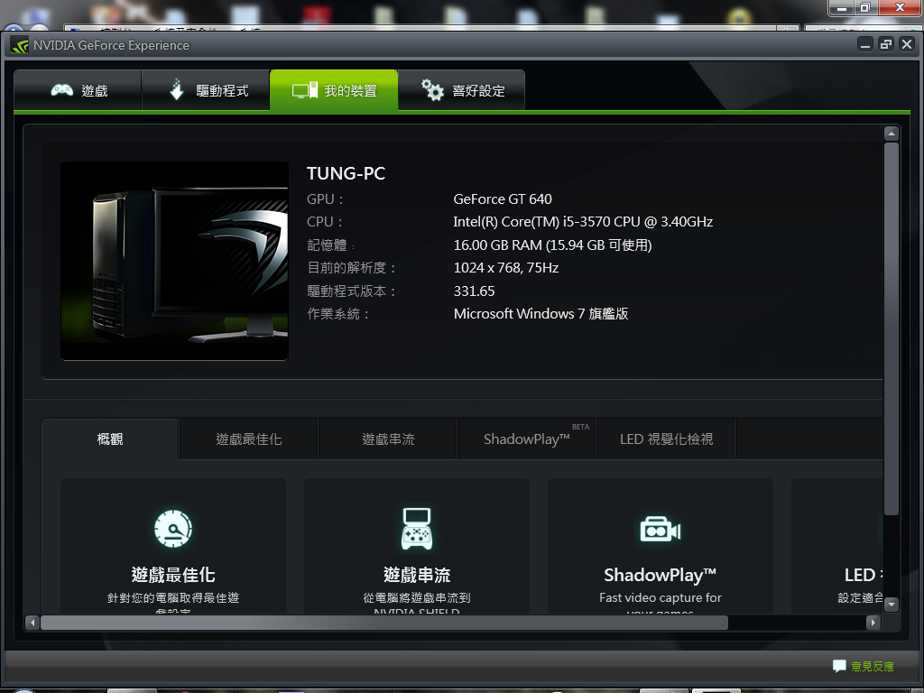Open the ShadowPlay BETA sub-tab

(527, 439)
